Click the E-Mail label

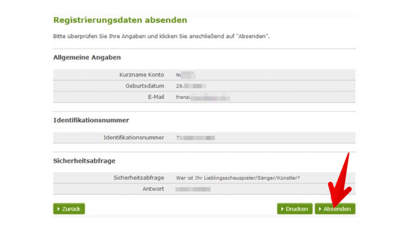pyautogui.click(x=156, y=97)
